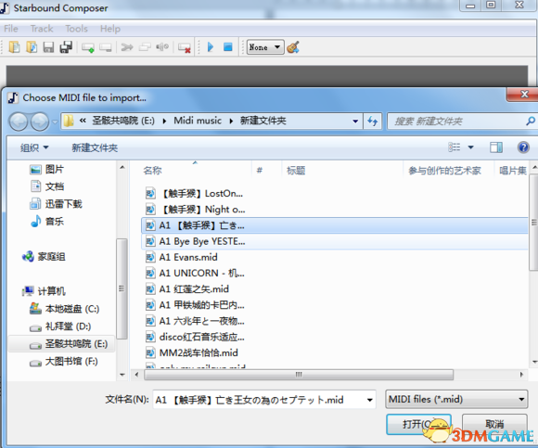Select file A1 Bye Bye YESTE...
538x448 pixels.
pyautogui.click(x=335, y=241)
